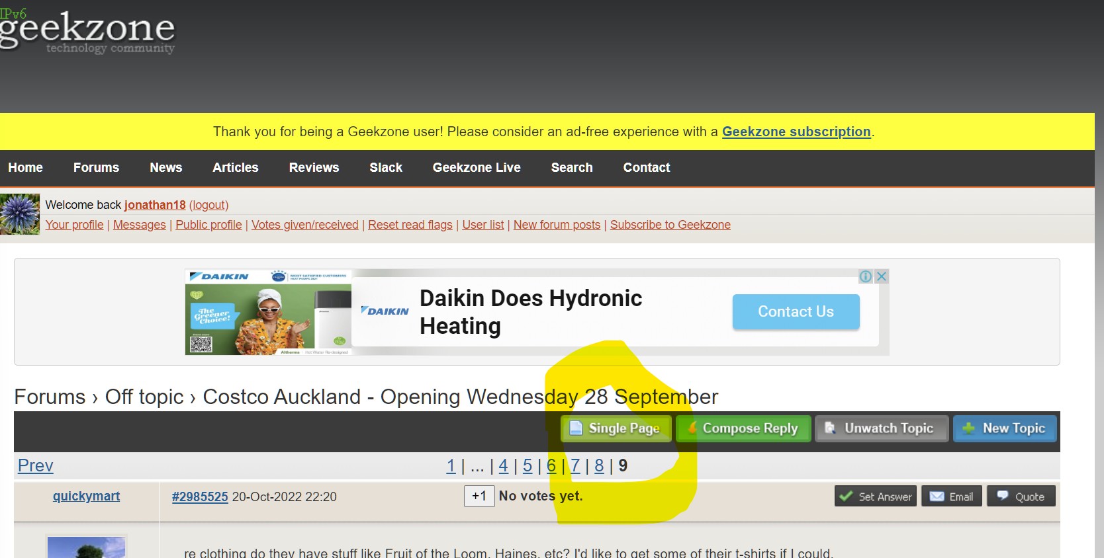Click the post date 20-Oct-2022 22:20
This screenshot has height=558, width=1104.
click(285, 497)
